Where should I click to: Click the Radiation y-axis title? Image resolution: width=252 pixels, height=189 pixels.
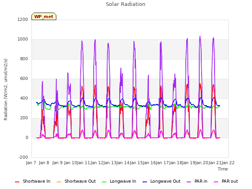[x=6, y=89]
